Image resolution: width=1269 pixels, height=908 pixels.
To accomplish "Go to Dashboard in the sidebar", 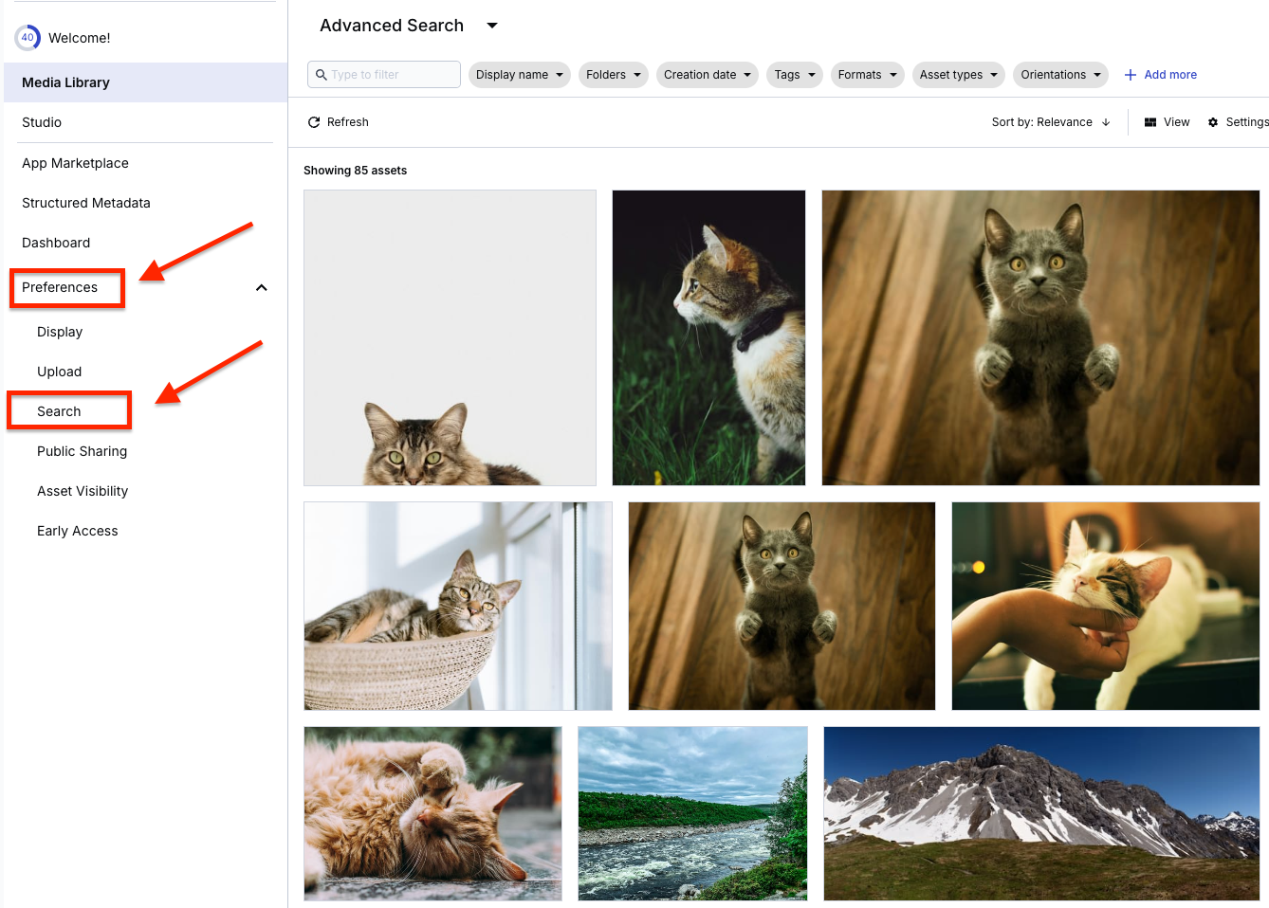I will pyautogui.click(x=56, y=243).
